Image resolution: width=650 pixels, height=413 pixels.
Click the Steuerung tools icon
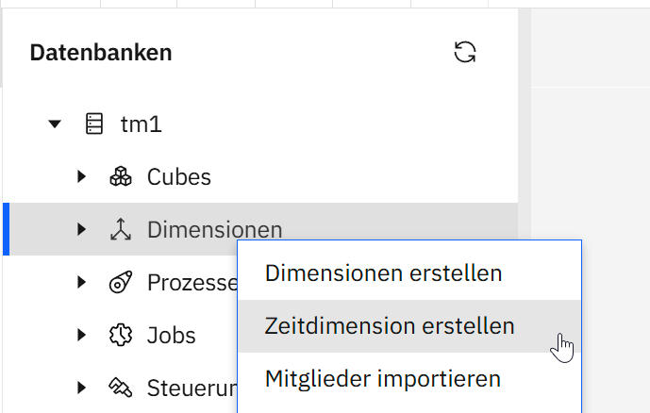pos(121,388)
